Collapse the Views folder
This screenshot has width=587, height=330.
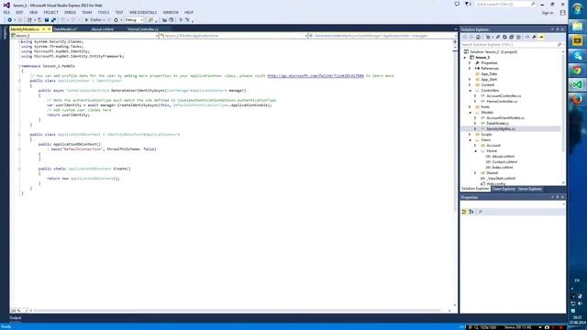[x=470, y=140]
